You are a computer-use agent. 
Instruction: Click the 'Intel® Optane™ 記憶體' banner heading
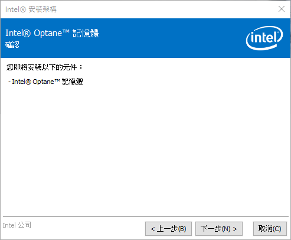click(x=52, y=33)
